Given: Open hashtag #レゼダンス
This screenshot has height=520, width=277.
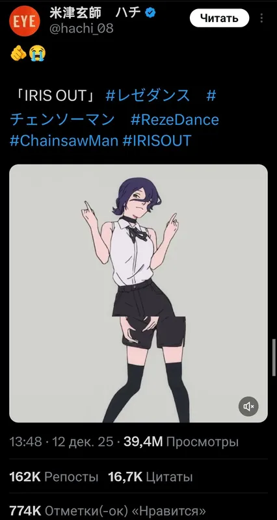Looking at the screenshot, I should tap(148, 96).
